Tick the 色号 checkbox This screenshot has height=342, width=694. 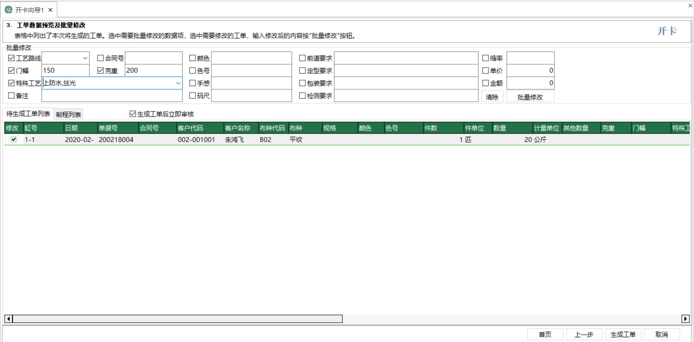coord(192,71)
